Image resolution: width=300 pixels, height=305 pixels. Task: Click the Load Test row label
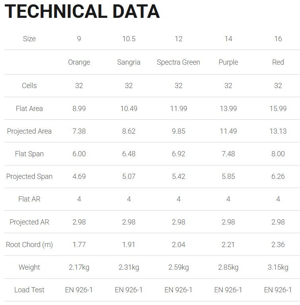coord(29,290)
